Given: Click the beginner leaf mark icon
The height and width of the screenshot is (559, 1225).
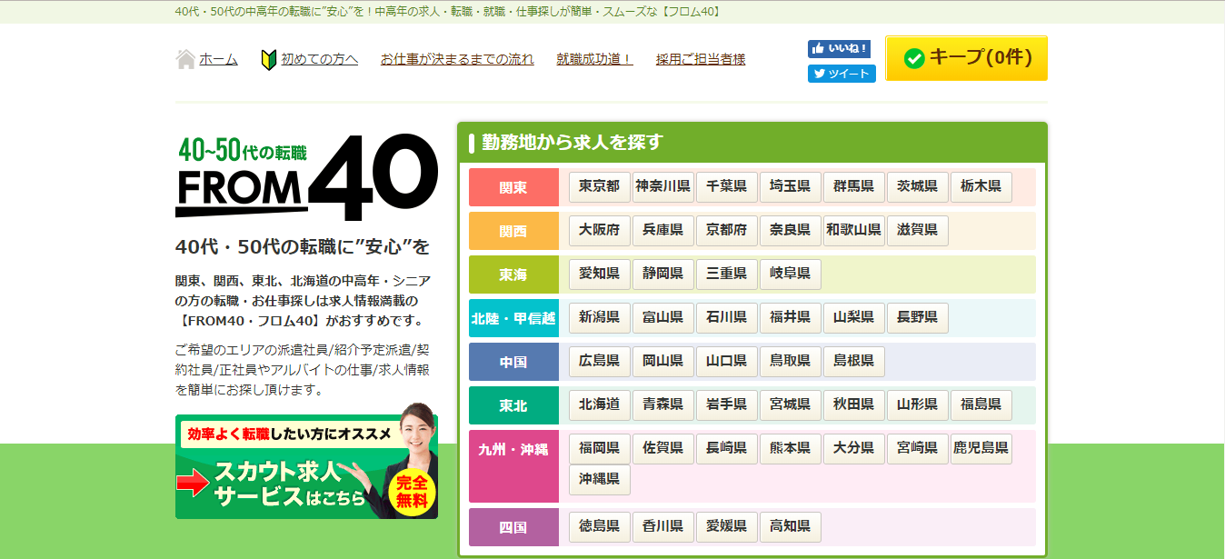Looking at the screenshot, I should (268, 60).
